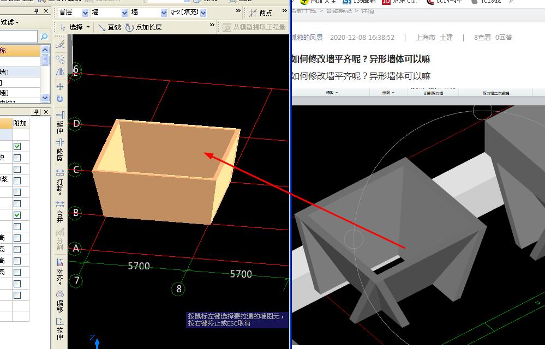The height and width of the screenshot is (349, 545).
Task: Open the 139邮箱 bookmark in browser
Action: pos(360,2)
